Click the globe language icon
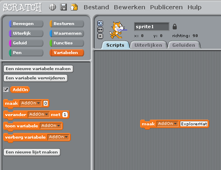 click(x=52, y=7)
